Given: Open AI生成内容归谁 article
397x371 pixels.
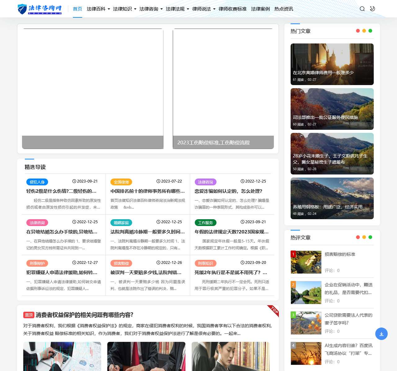Looking at the screenshot, I should click(x=349, y=349).
